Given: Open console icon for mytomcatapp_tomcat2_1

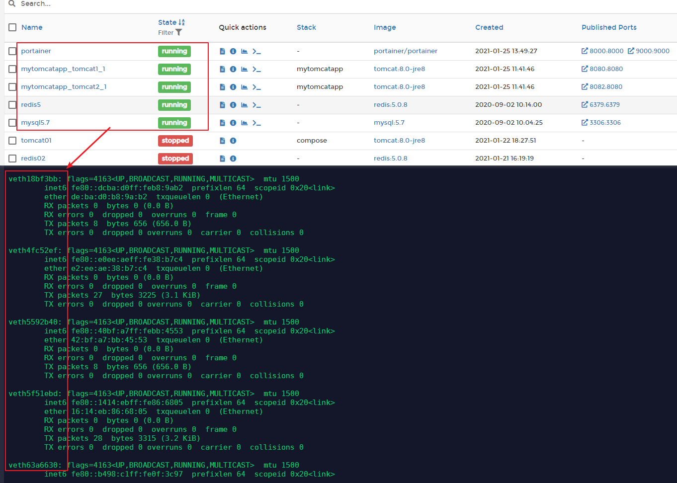Looking at the screenshot, I should [256, 87].
